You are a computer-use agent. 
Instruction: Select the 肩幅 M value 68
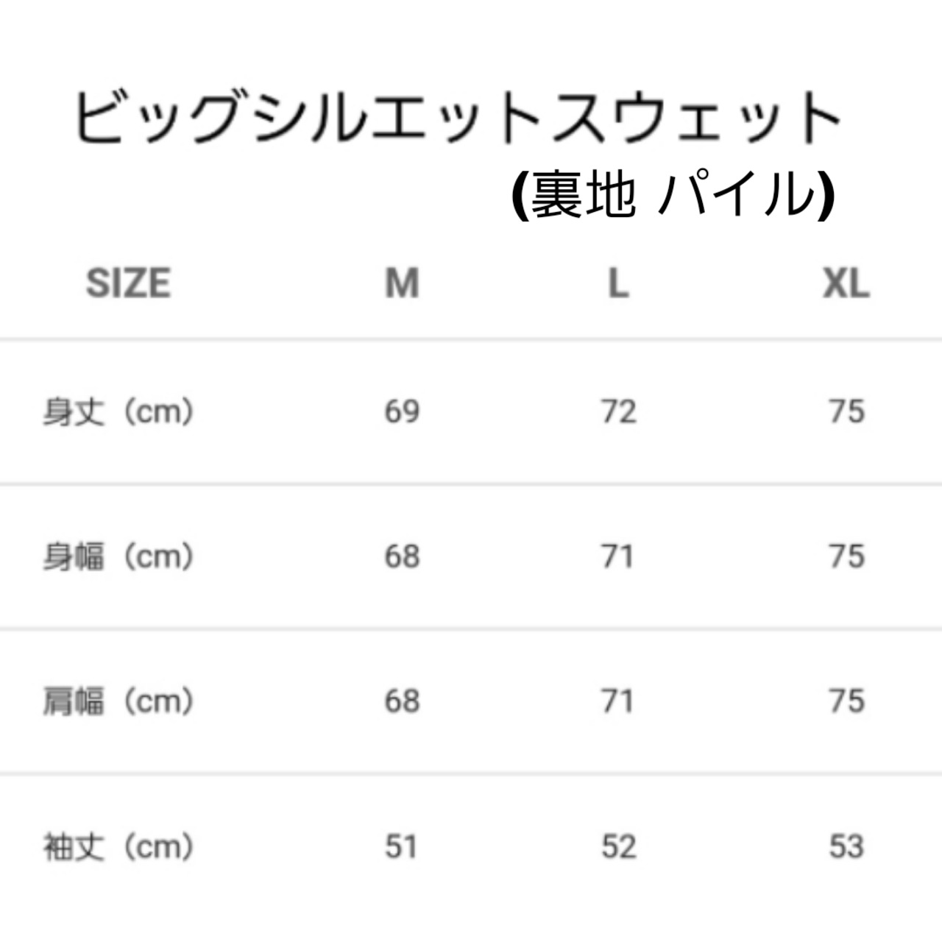pyautogui.click(x=402, y=701)
